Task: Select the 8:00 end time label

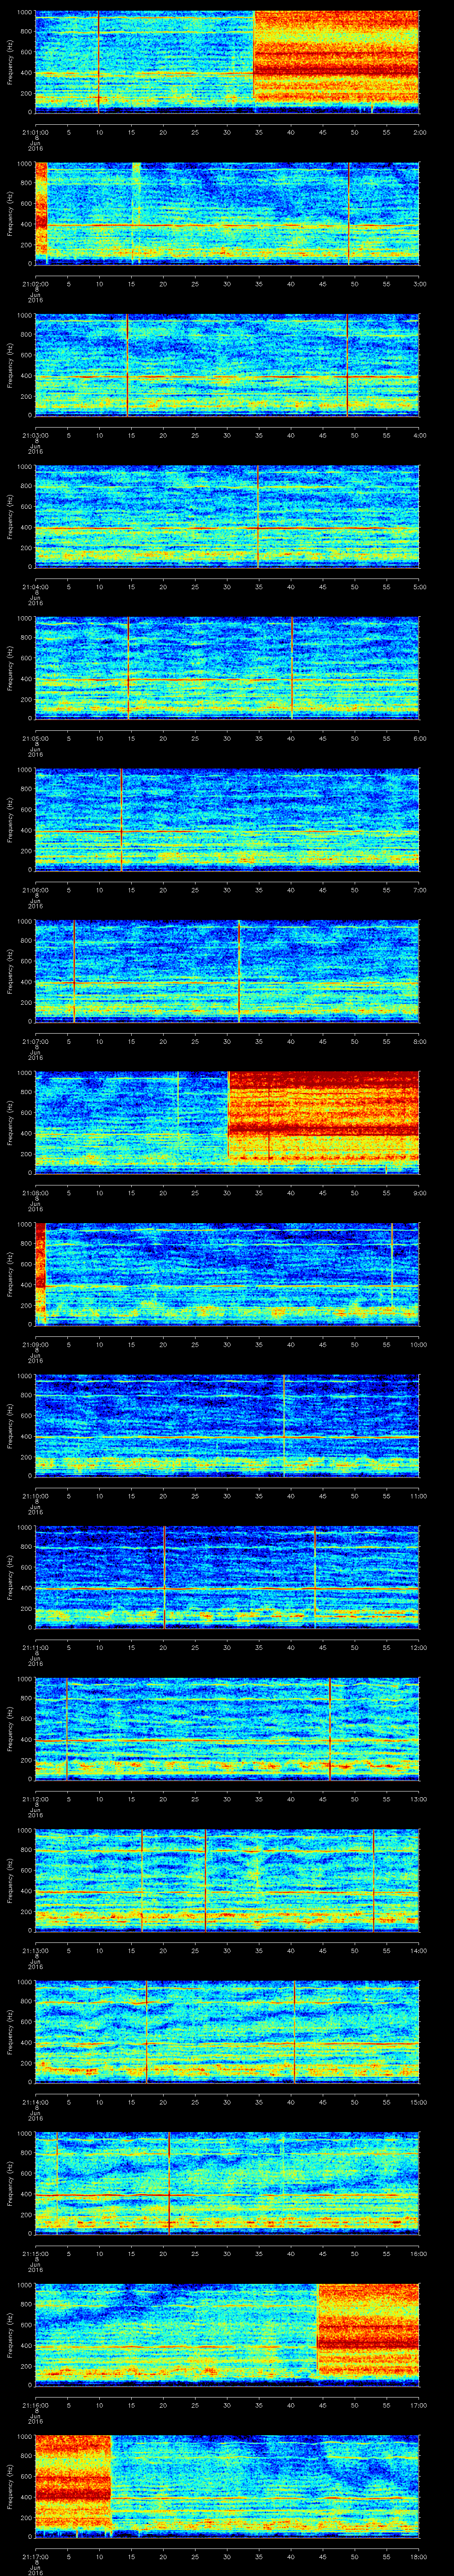Action: click(419, 1041)
